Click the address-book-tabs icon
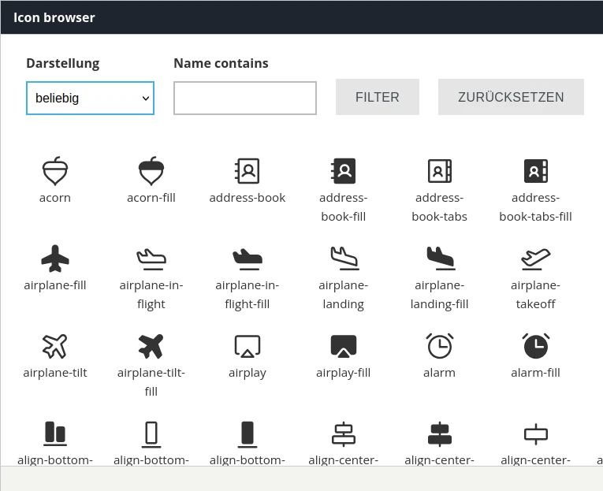Image resolution: width=603 pixels, height=491 pixels. click(440, 171)
